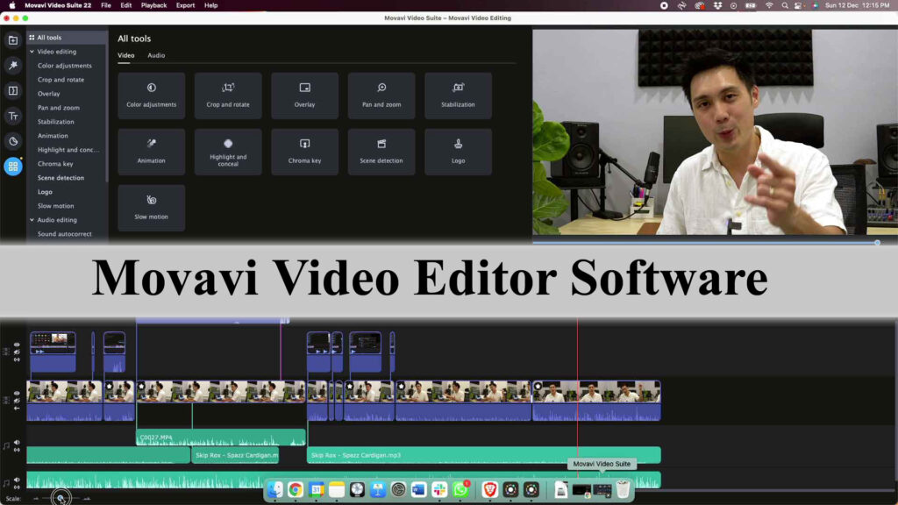Mute the main video track audio
Screen dimensions: 898x505
pos(17,400)
